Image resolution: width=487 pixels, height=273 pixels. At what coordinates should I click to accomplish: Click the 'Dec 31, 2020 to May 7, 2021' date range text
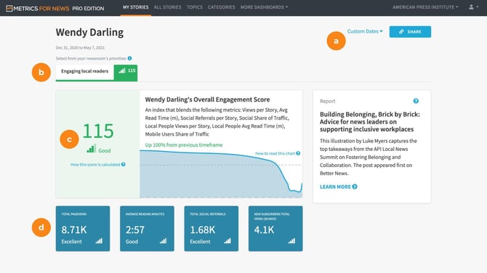click(80, 48)
